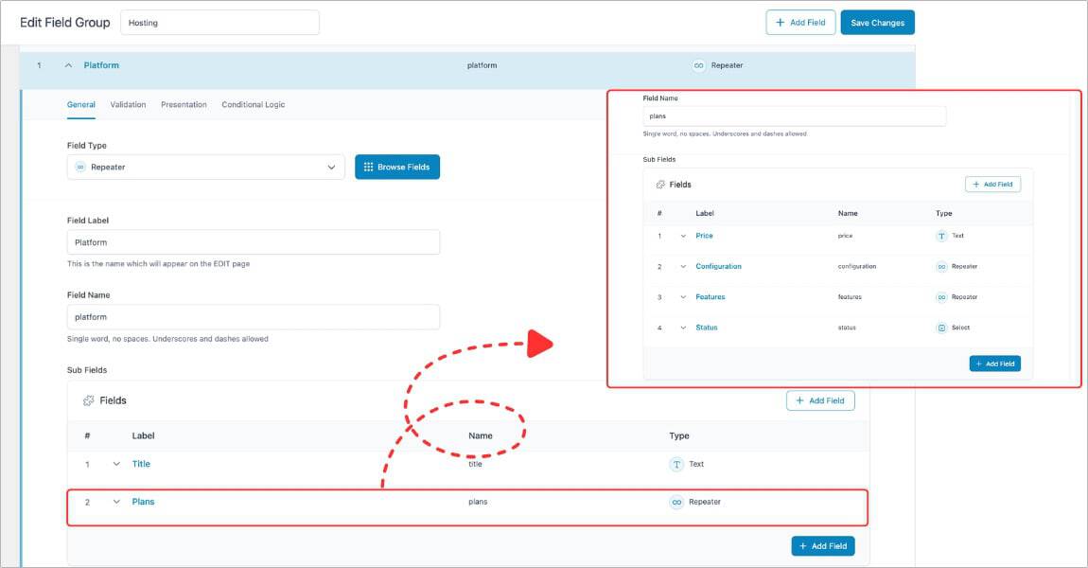1088x568 pixels.
Task: Expand the Title sub field row
Action: (x=115, y=464)
